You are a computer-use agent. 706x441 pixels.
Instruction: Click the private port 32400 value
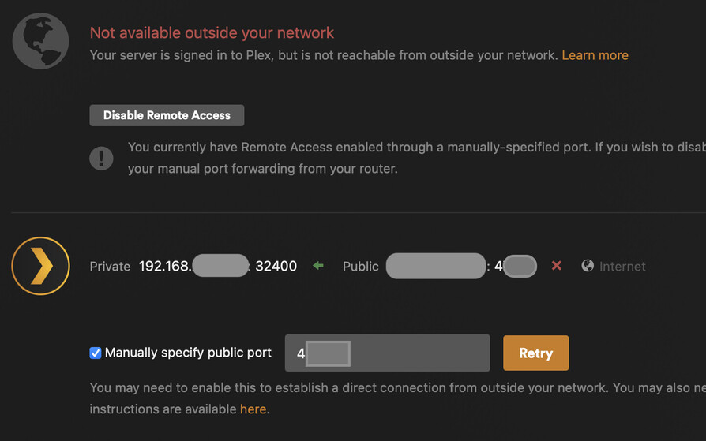click(276, 266)
